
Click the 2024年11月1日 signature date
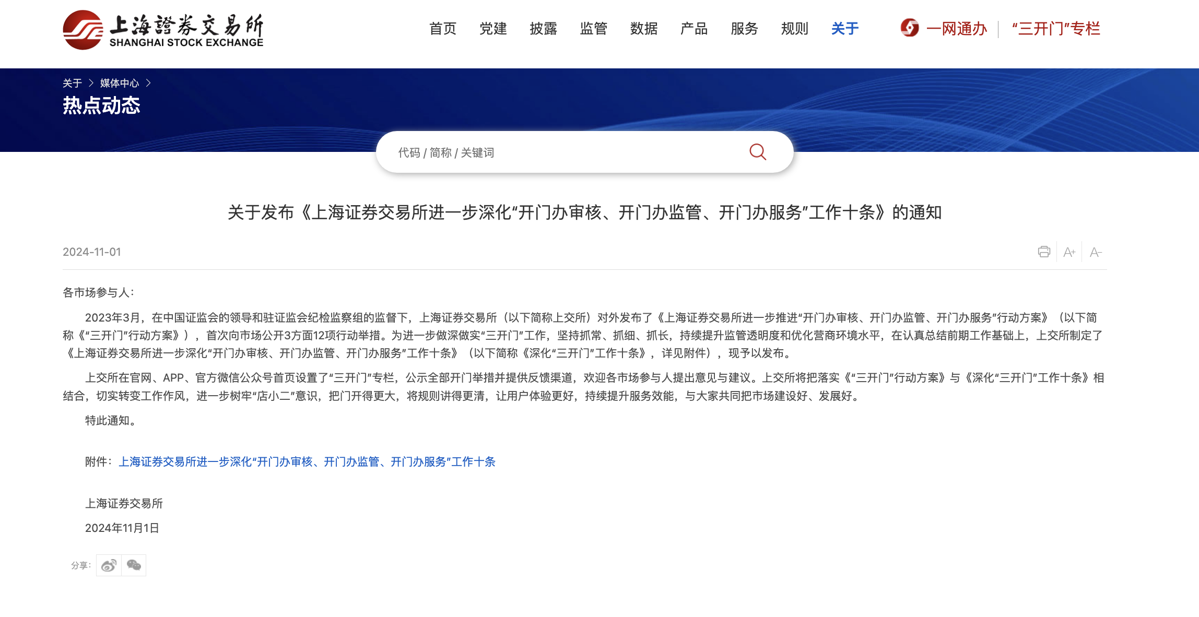click(122, 528)
